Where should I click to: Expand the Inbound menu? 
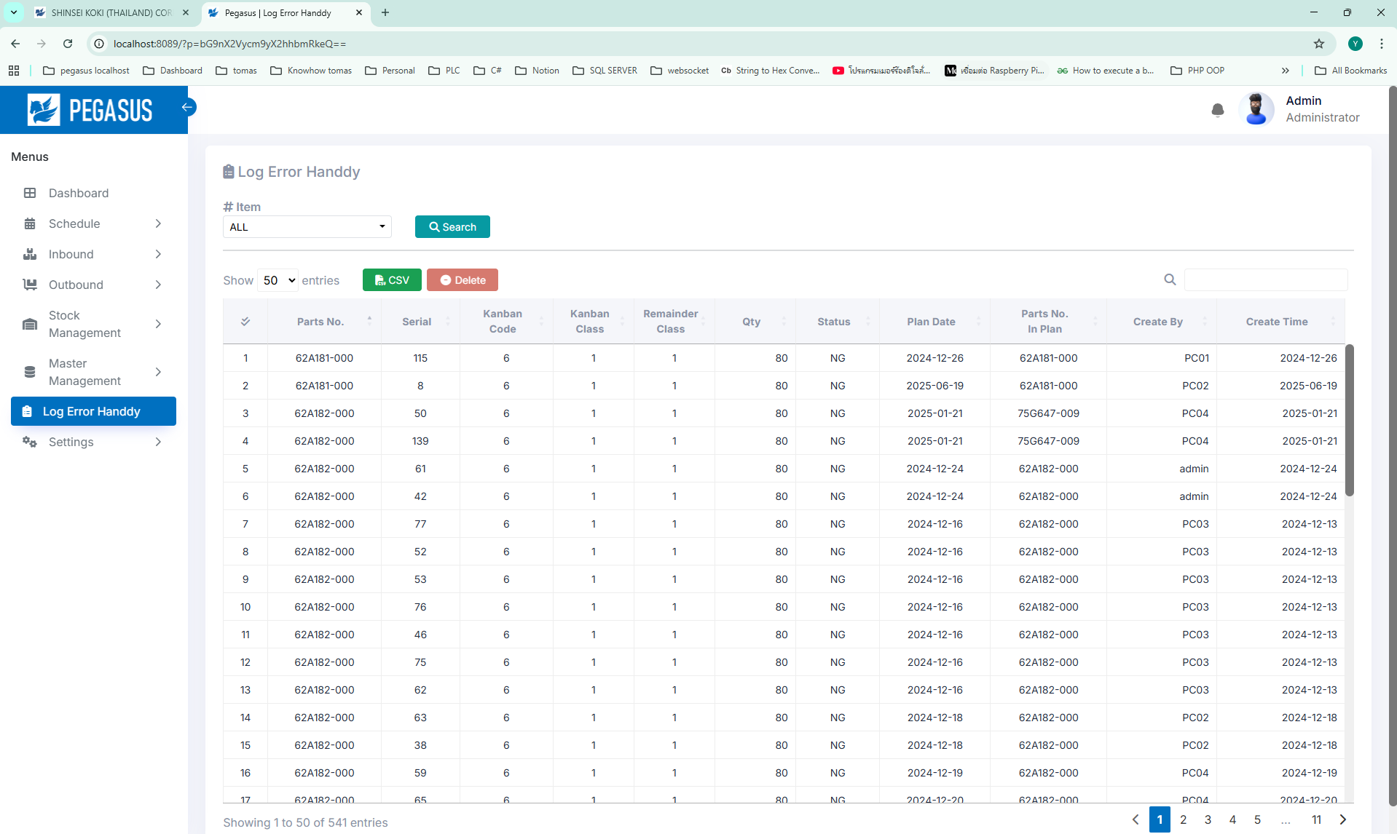pos(93,254)
